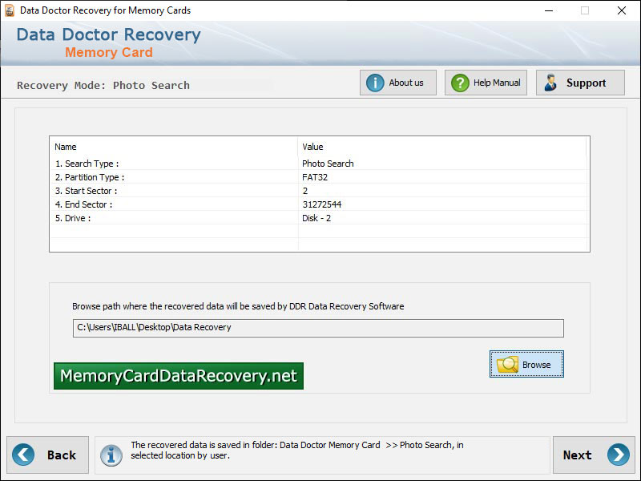Open the About us dialog
This screenshot has width=641, height=481.
point(398,82)
